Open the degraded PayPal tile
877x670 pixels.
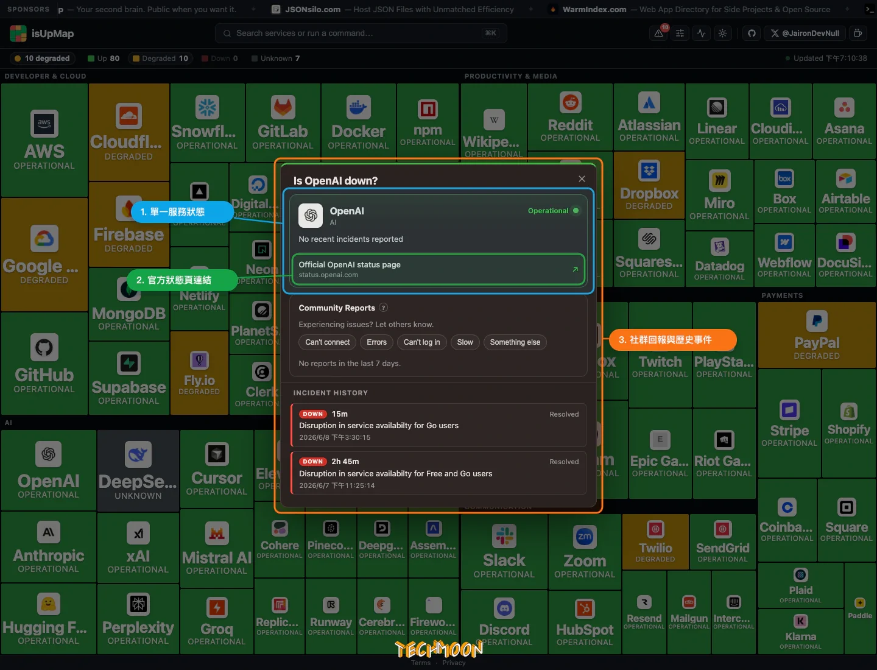pos(817,335)
